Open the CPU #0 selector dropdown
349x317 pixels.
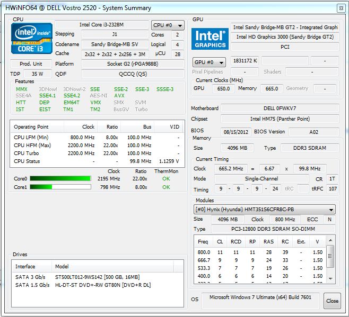point(168,25)
